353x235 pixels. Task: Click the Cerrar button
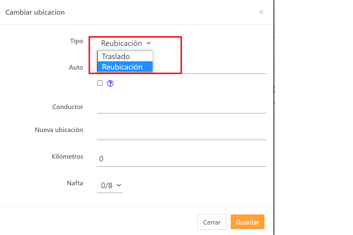tap(212, 222)
